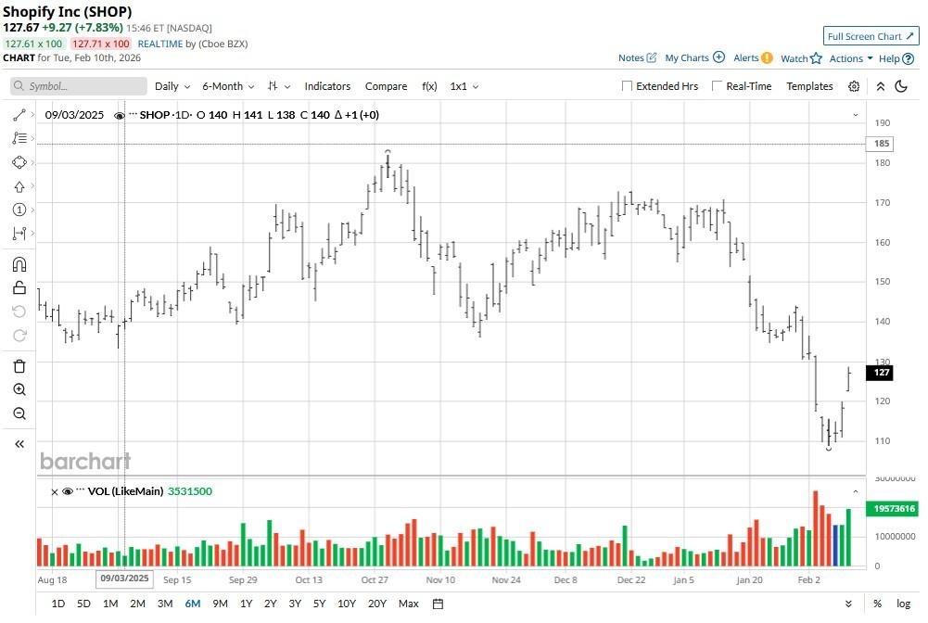Collapse the volume pane chevron

[x=855, y=492]
